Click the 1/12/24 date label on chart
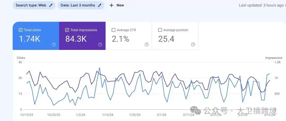Image resolution: width=286 pixels, height=121 pixels. [108, 115]
